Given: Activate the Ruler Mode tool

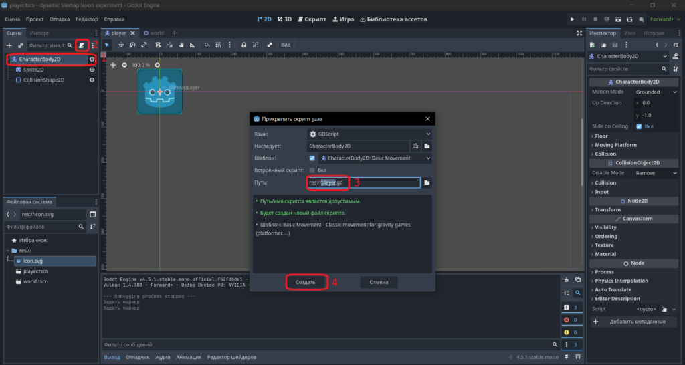Looking at the screenshot, I should pyautogui.click(x=192, y=45).
